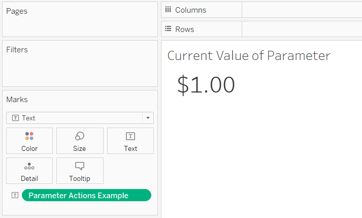Open the Tooltip marks card editor

80,171
